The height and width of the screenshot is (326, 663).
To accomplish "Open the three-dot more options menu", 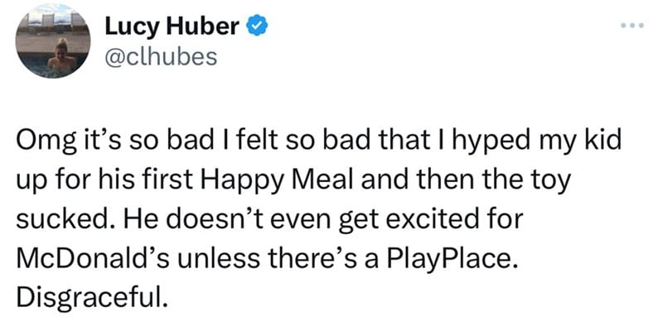I will point(632,26).
